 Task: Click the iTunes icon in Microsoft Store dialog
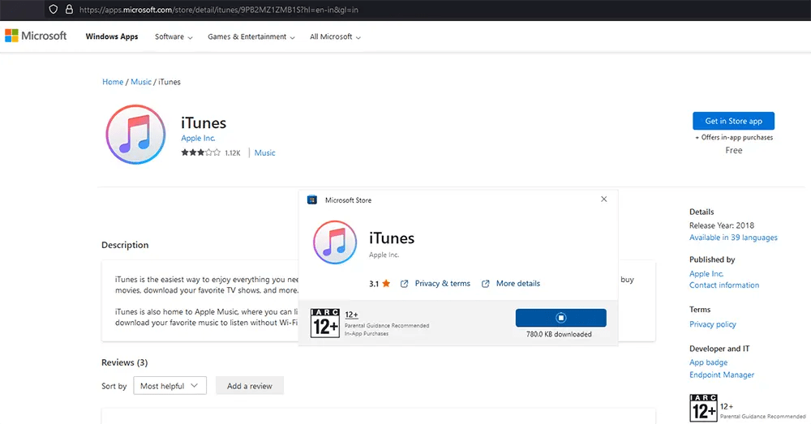coord(335,242)
